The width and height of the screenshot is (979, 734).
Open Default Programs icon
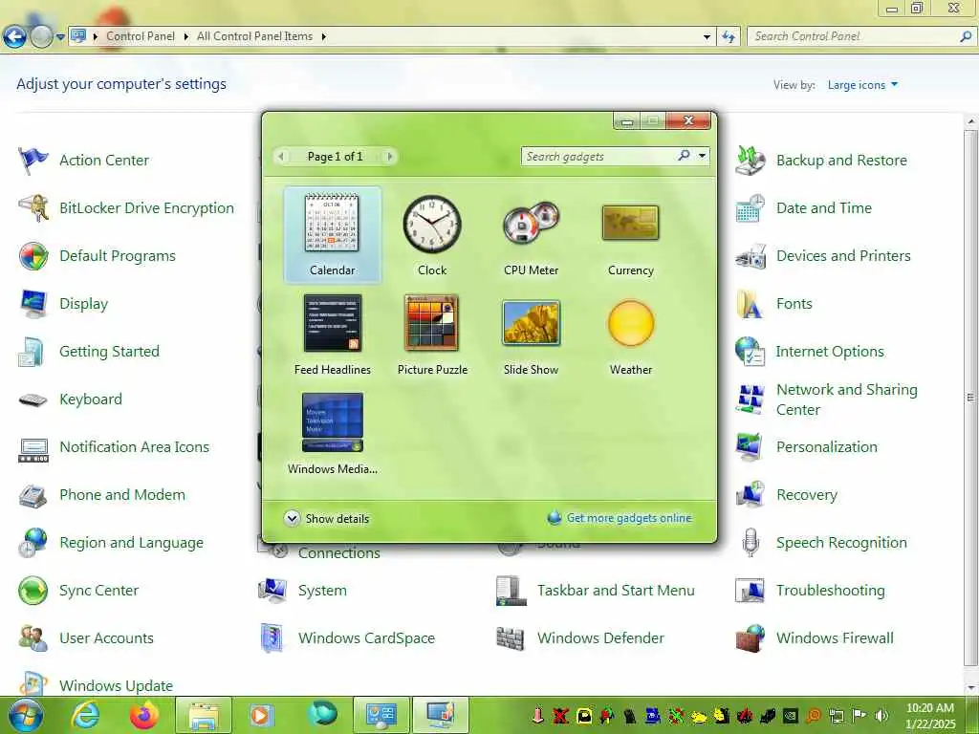click(33, 256)
